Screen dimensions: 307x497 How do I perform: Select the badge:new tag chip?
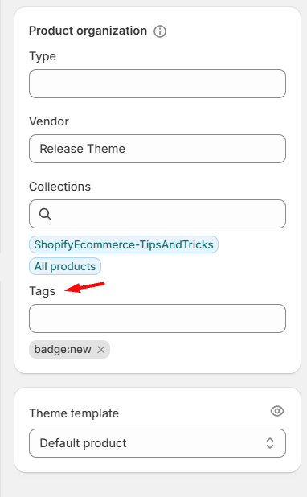pyautogui.click(x=63, y=350)
